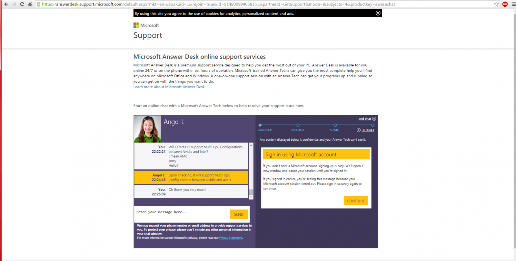Open the Chrome menu hamburger icon

[514, 4]
